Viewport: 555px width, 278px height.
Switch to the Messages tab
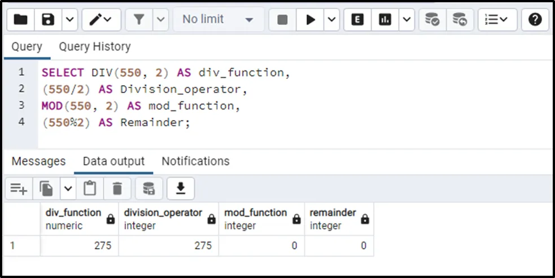38,161
